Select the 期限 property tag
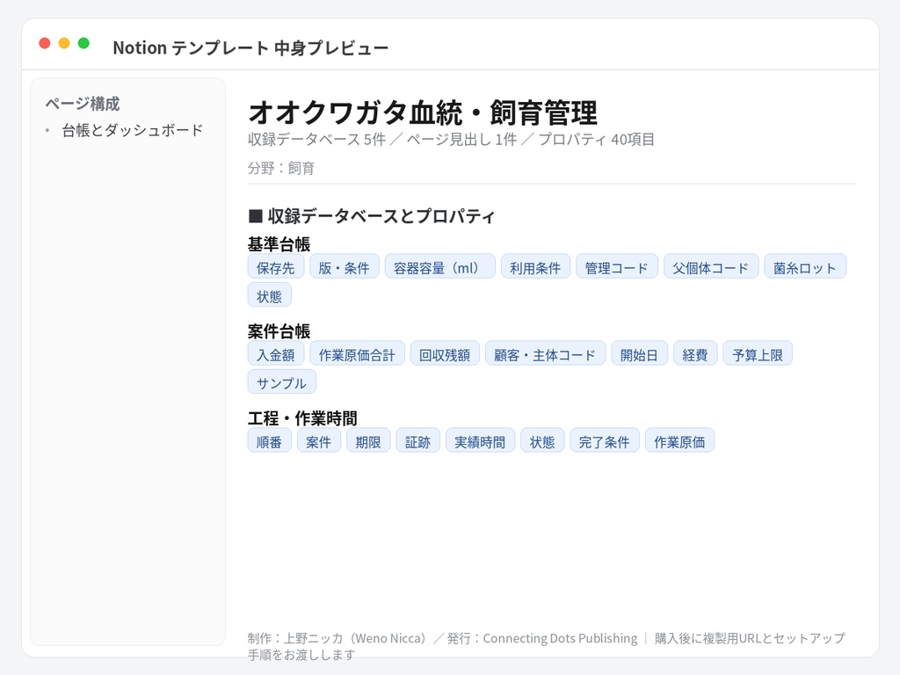 tap(368, 441)
